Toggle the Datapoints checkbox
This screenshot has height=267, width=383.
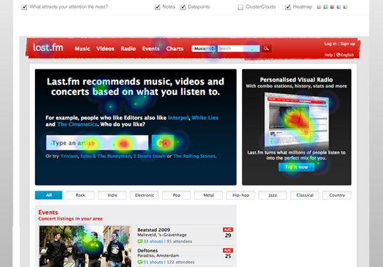coord(183,7)
